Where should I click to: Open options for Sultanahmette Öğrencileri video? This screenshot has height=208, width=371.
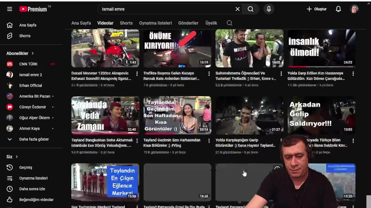click(x=281, y=74)
